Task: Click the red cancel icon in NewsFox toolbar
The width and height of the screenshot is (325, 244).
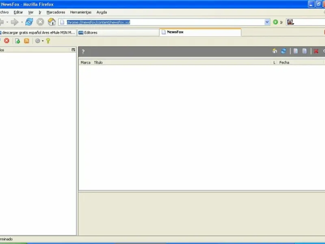Action: pos(6,41)
